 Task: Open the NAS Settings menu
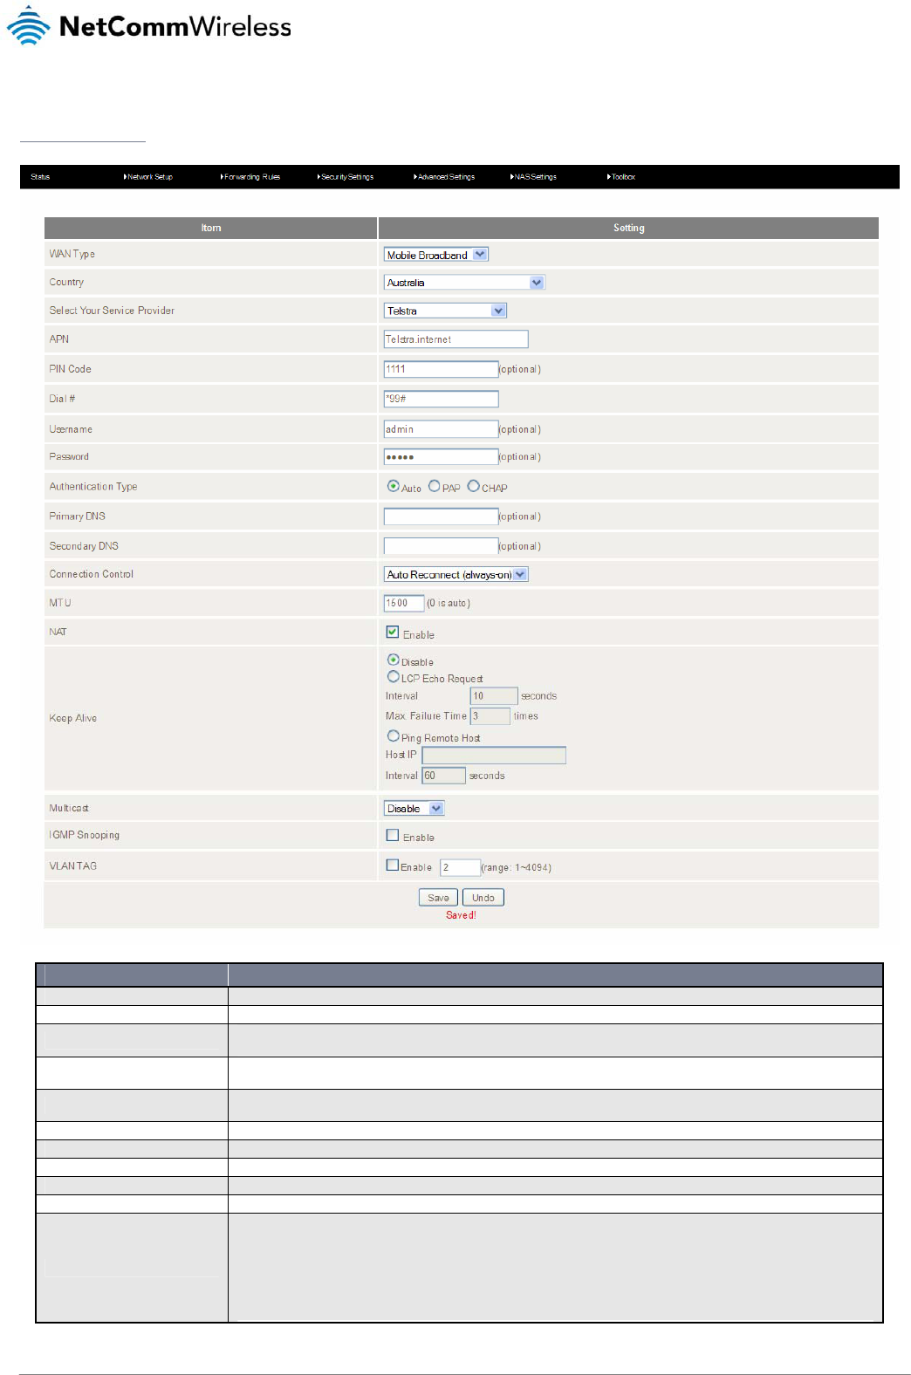click(x=533, y=177)
